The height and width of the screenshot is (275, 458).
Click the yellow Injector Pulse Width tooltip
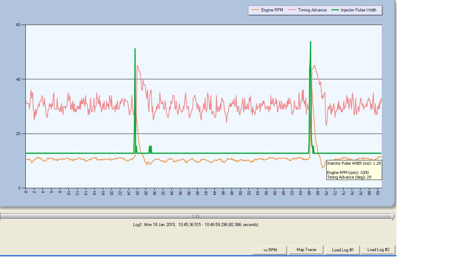pos(354,170)
